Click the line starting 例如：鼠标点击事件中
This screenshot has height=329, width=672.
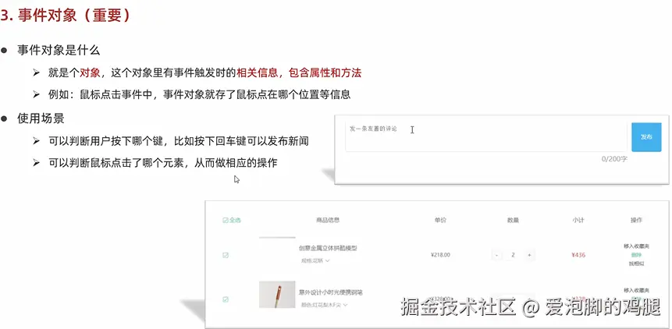pyautogui.click(x=199, y=95)
